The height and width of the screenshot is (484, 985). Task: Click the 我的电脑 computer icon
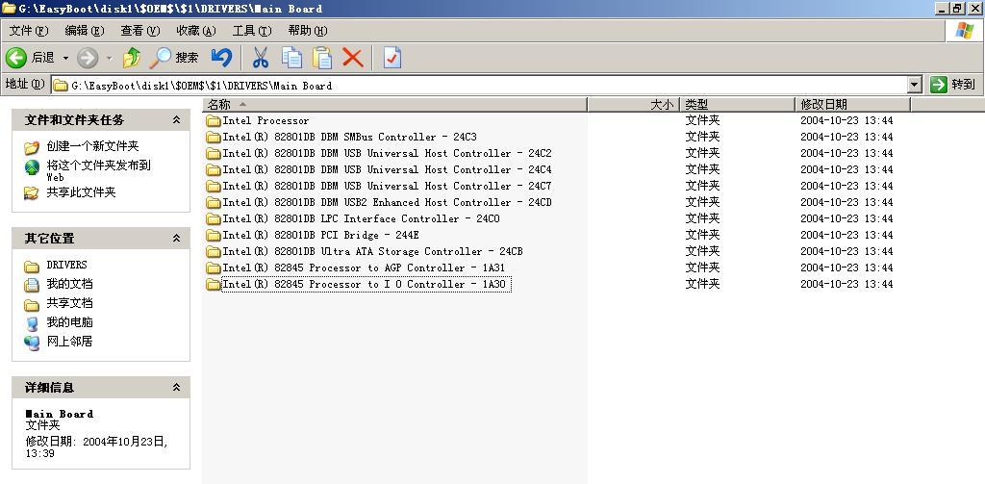coord(32,323)
